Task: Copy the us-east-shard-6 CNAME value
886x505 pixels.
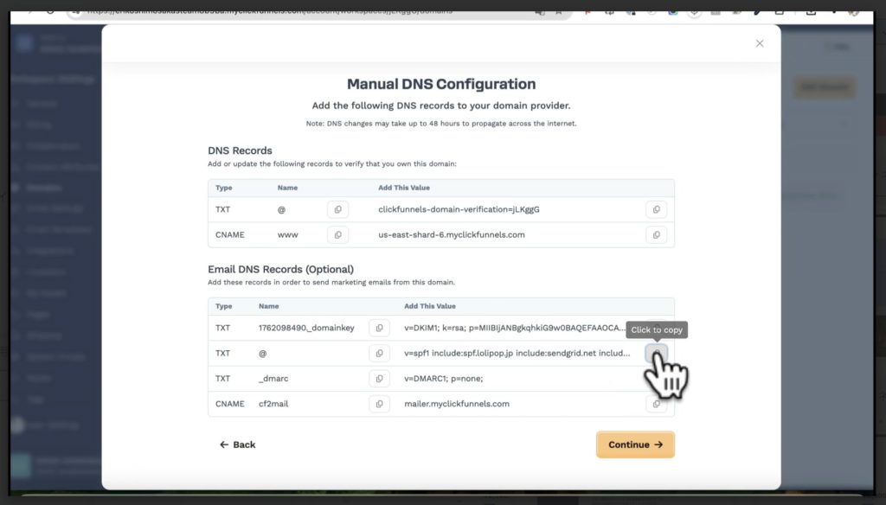Action: pyautogui.click(x=656, y=234)
